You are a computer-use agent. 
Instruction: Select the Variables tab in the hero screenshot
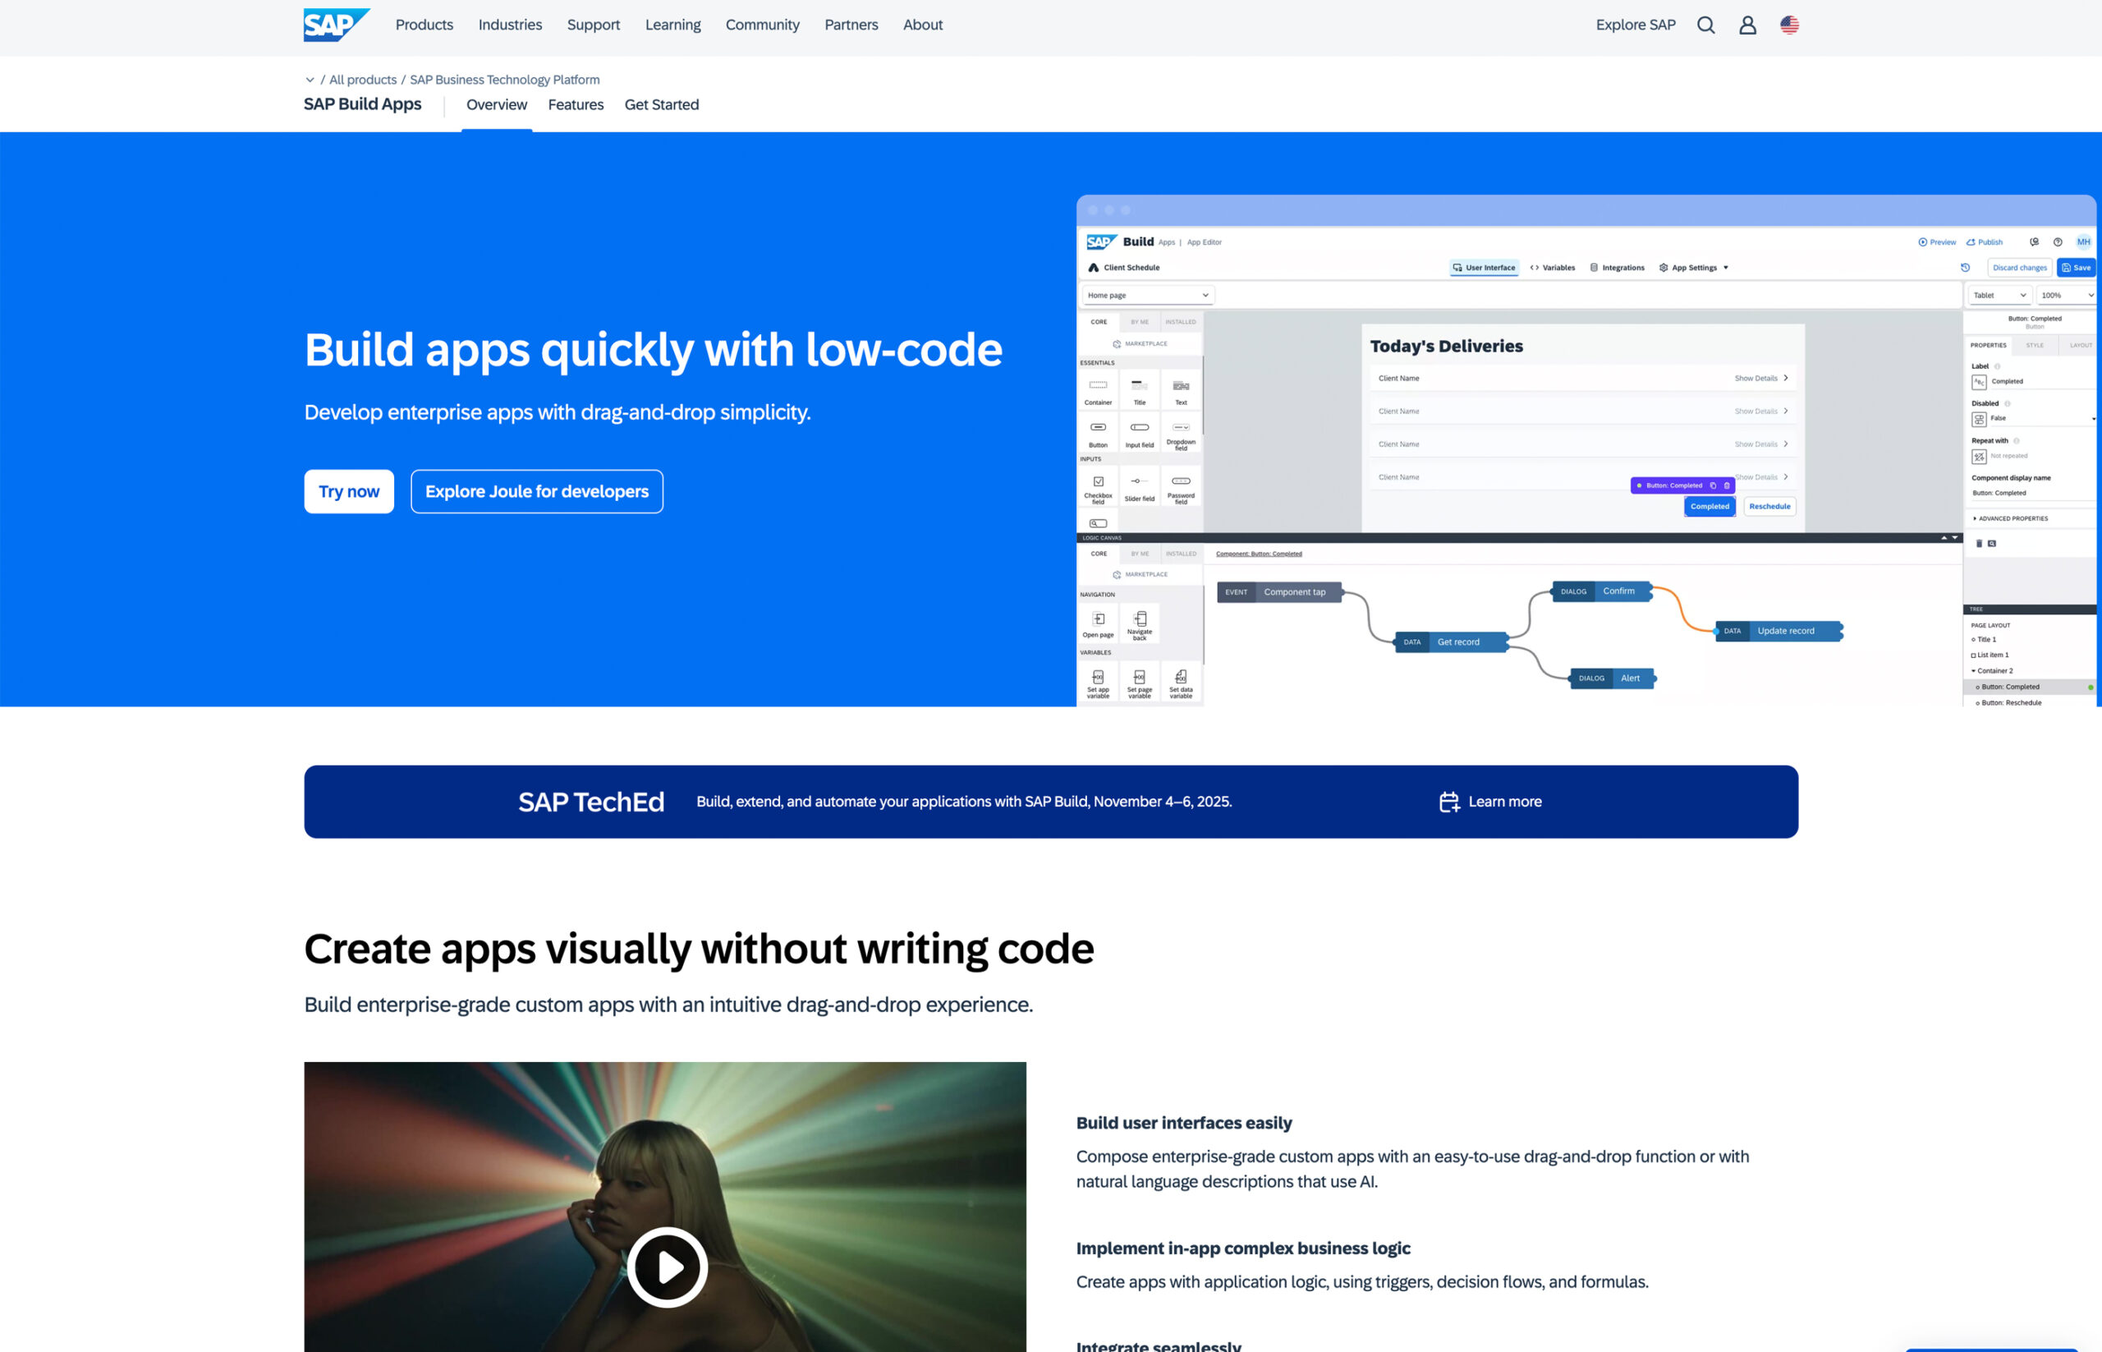tap(1553, 268)
